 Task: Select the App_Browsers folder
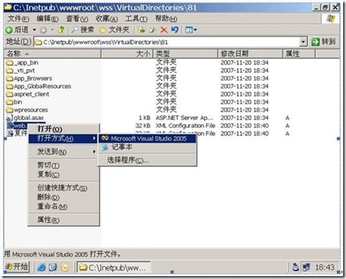(x=29, y=78)
